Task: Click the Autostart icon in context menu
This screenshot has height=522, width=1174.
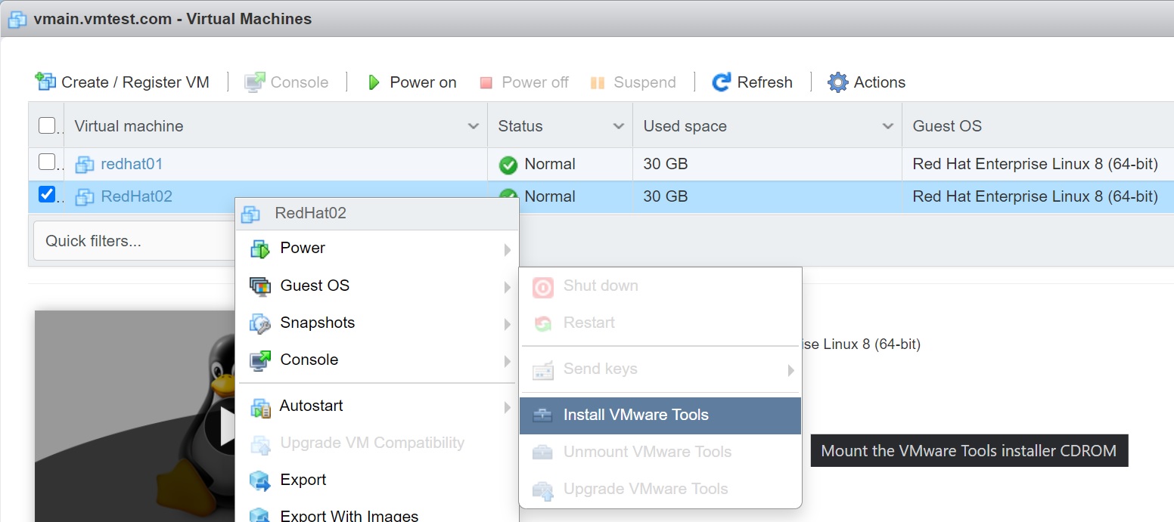Action: tap(260, 406)
